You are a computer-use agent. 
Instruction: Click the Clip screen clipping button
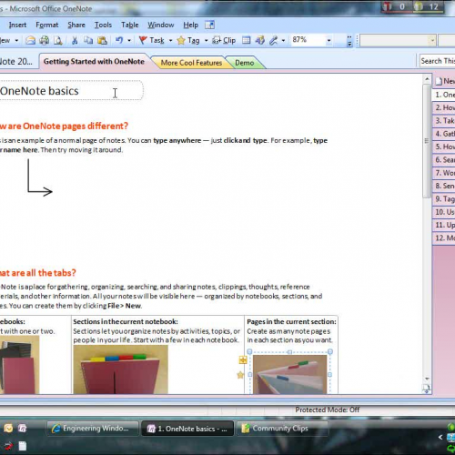click(224, 40)
